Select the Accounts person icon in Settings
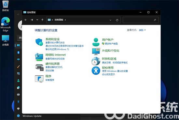Screen dimensions: 179x120 pyautogui.click(x=18, y=81)
